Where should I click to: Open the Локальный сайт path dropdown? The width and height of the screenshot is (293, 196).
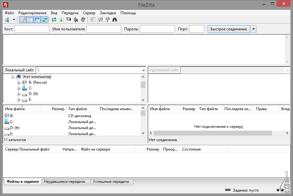pos(143,70)
